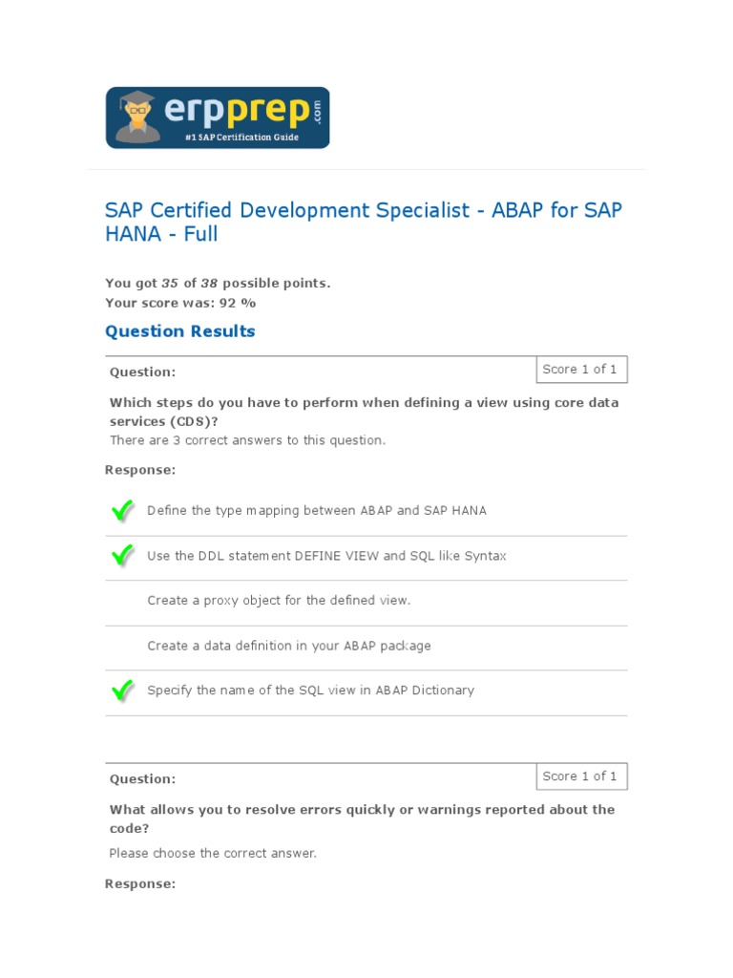Click the graduate mascot icon in the logo
The height and width of the screenshot is (978, 733).
click(x=137, y=117)
